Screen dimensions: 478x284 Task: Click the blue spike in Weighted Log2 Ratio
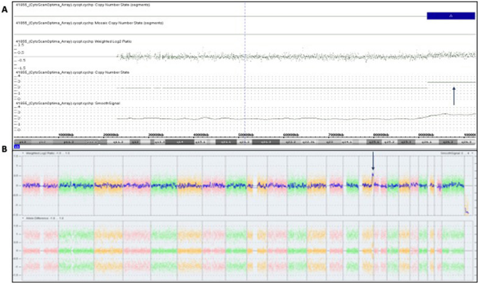(x=373, y=176)
